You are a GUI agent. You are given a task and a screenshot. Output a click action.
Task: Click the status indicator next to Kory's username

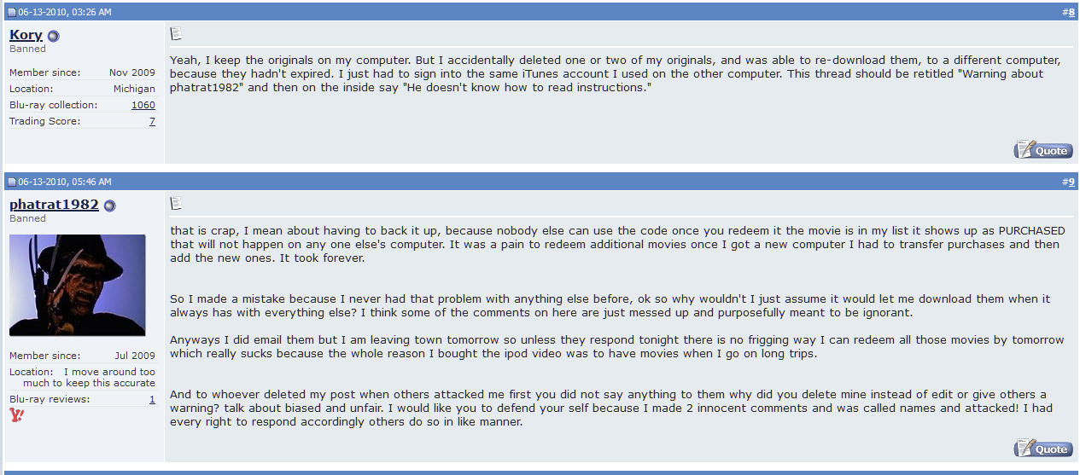tap(53, 36)
